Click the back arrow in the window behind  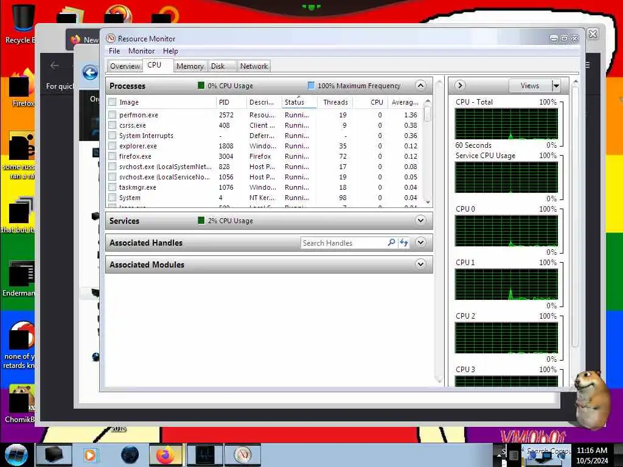coord(90,73)
